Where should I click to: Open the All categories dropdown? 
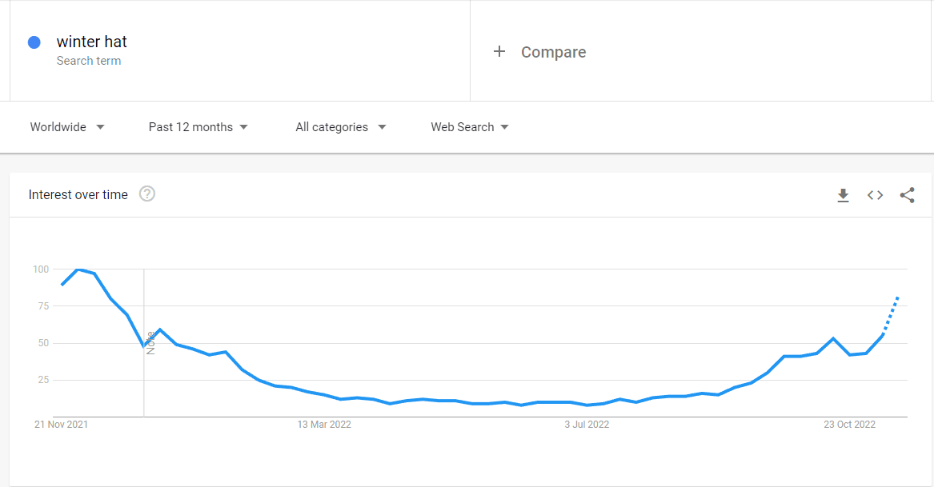tap(341, 127)
